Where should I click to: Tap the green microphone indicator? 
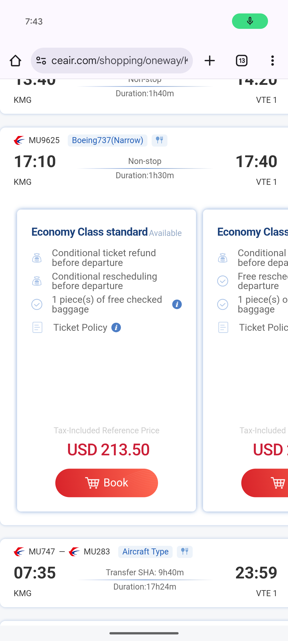click(250, 21)
